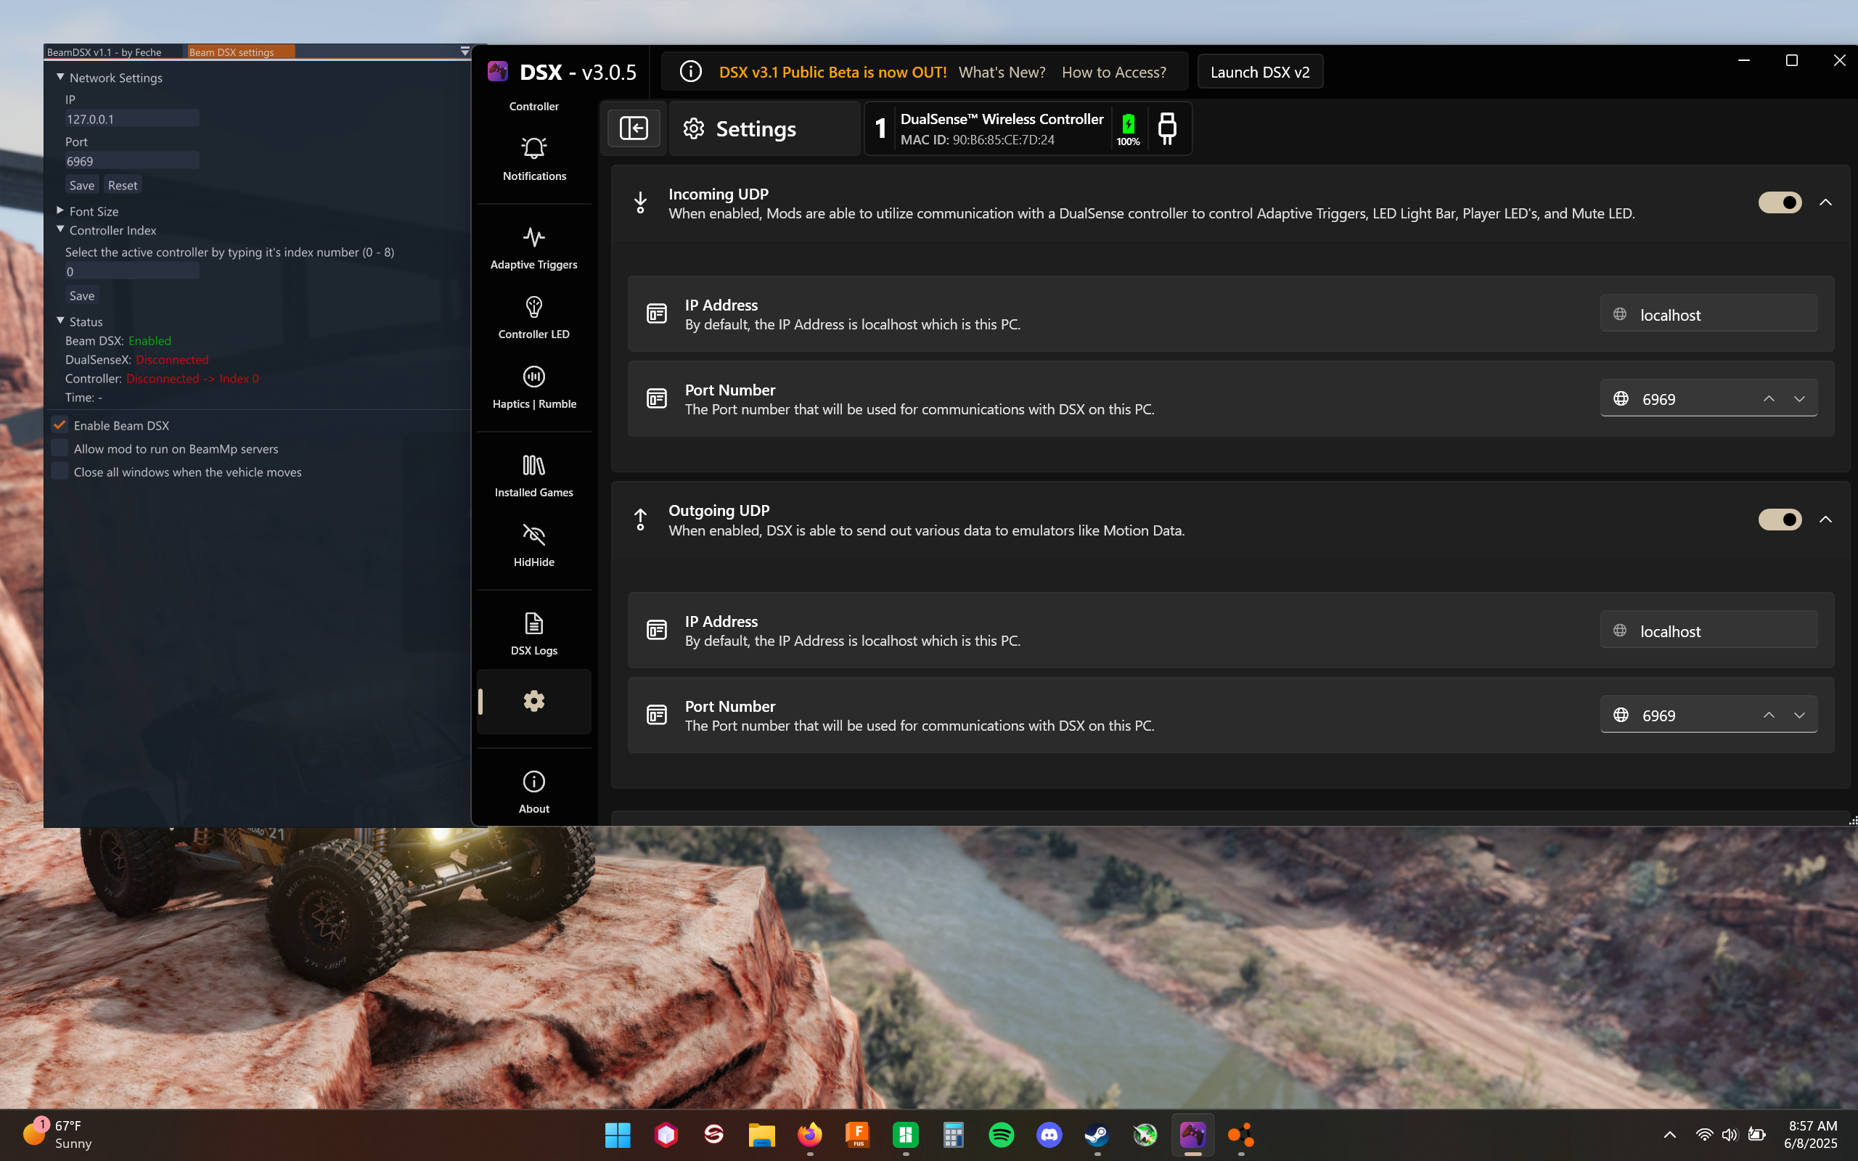
Task: Show hidden system tray icons
Action: point(1670,1135)
